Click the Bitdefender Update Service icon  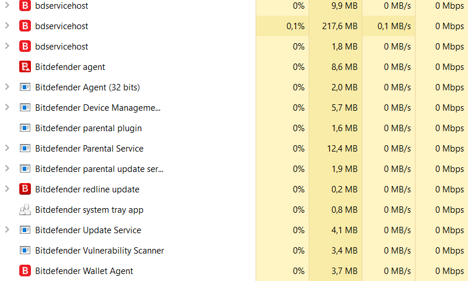click(25, 230)
